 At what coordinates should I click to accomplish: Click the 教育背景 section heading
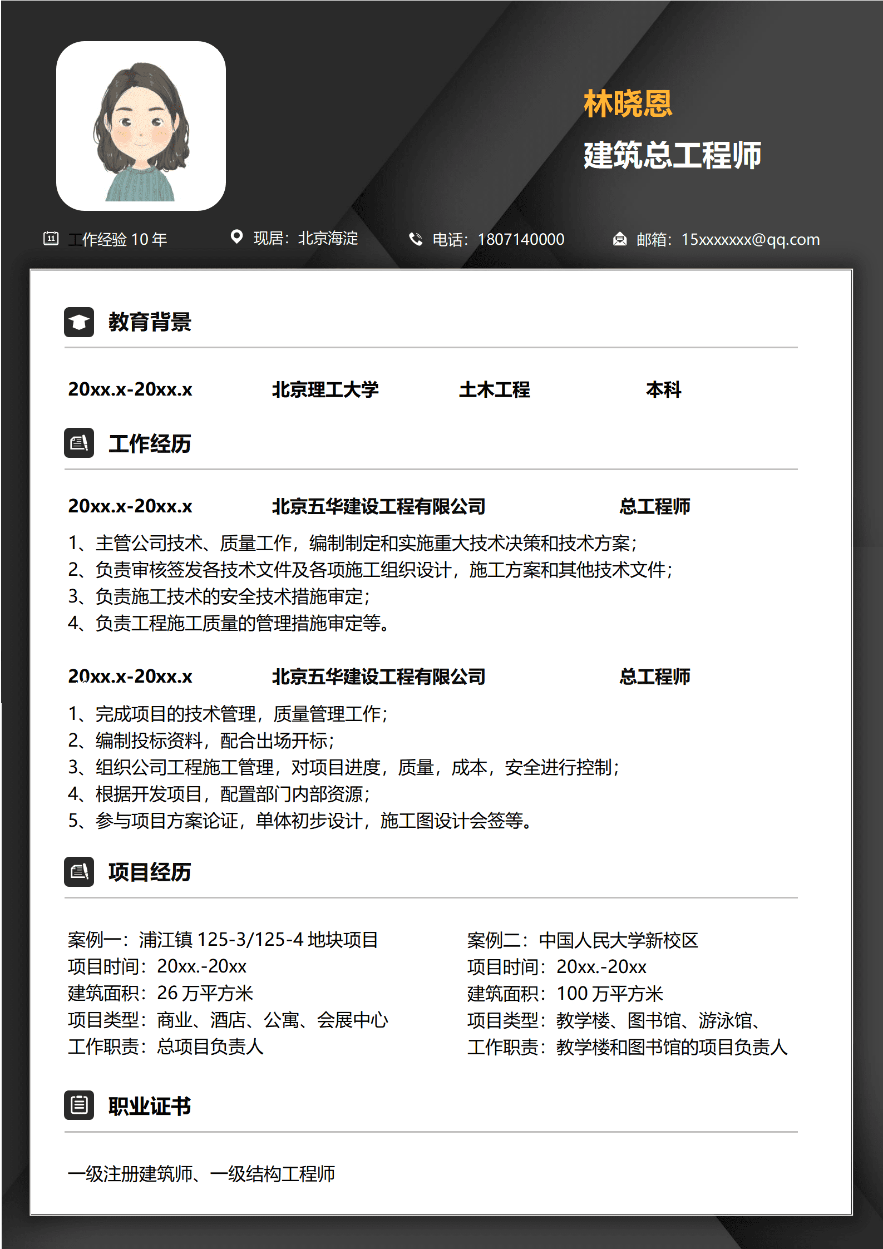[x=150, y=322]
